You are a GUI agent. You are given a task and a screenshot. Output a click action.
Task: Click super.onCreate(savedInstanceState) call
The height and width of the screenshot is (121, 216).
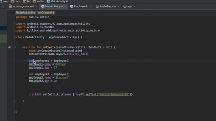point(55,51)
